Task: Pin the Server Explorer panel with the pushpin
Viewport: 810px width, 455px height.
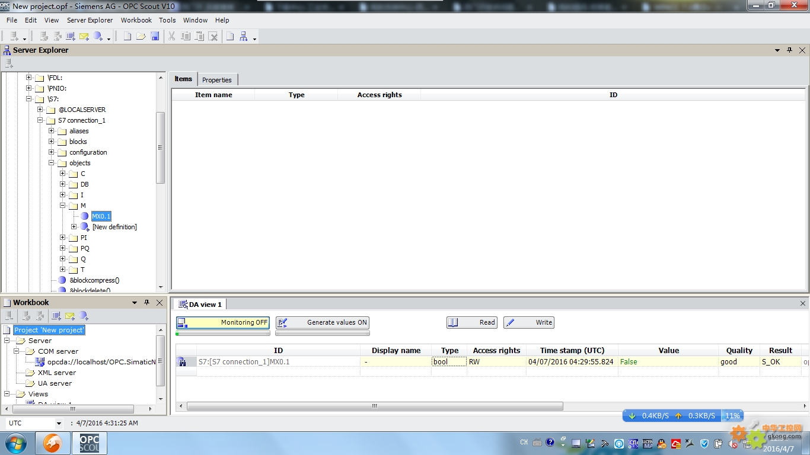Action: [x=789, y=50]
